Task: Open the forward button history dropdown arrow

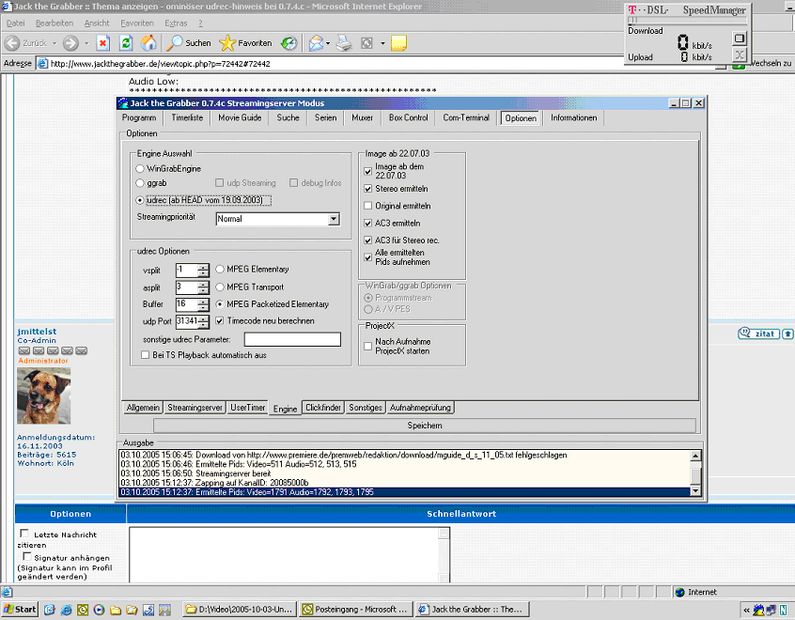Action: coord(86,43)
